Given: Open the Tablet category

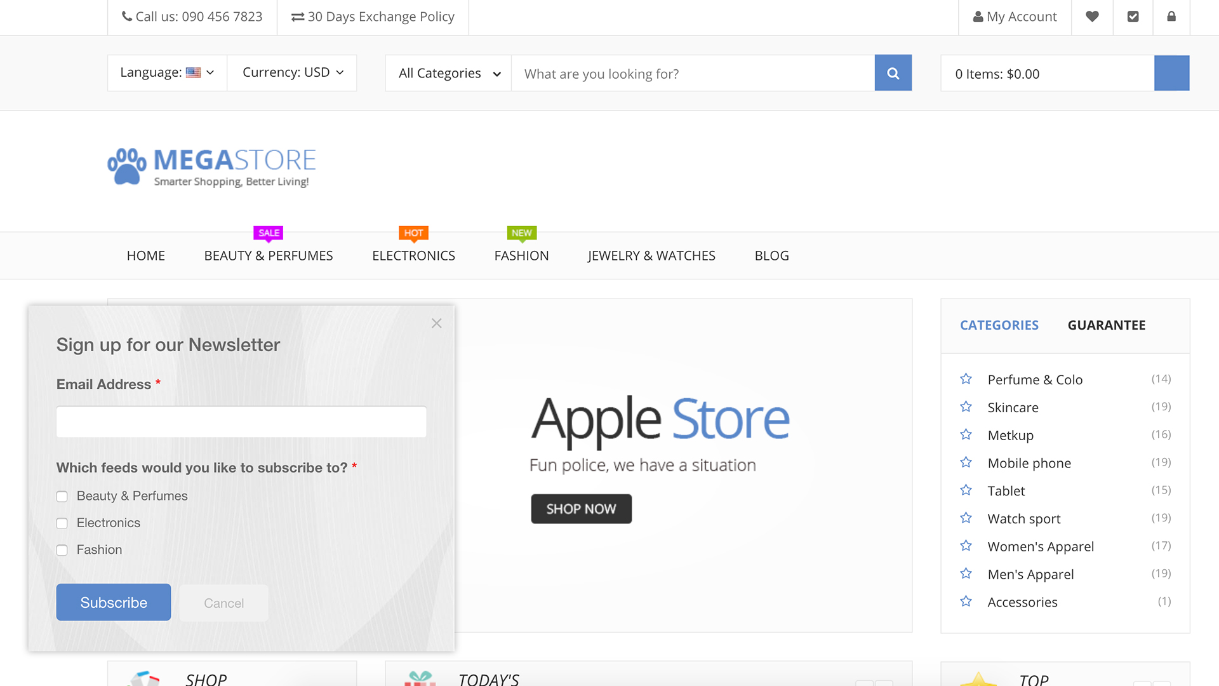Looking at the screenshot, I should point(1006,491).
